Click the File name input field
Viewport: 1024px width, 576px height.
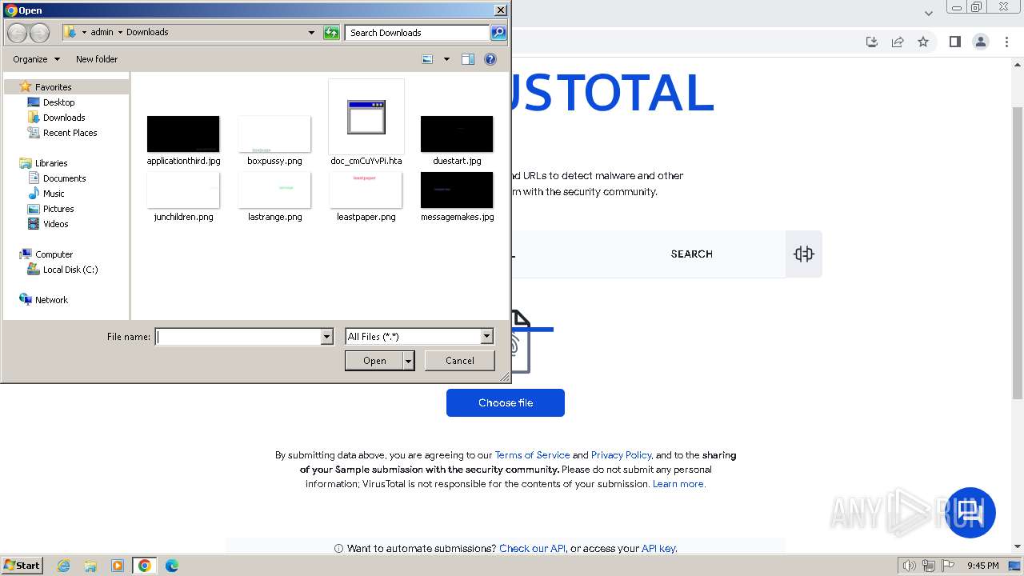click(238, 337)
